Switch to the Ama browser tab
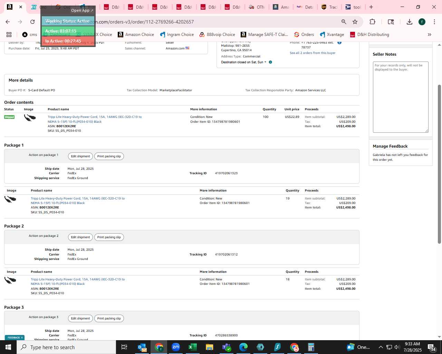 [281, 7]
